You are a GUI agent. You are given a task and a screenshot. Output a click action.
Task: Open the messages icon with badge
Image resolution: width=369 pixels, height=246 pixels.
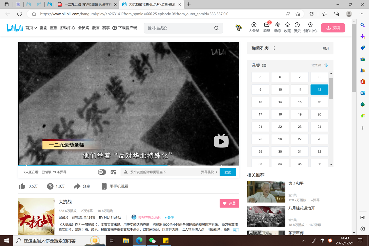coord(266,25)
